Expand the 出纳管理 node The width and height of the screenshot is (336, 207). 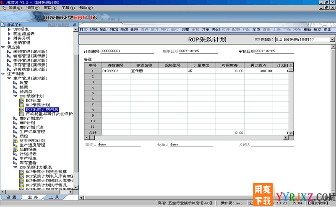click(x=9, y=43)
